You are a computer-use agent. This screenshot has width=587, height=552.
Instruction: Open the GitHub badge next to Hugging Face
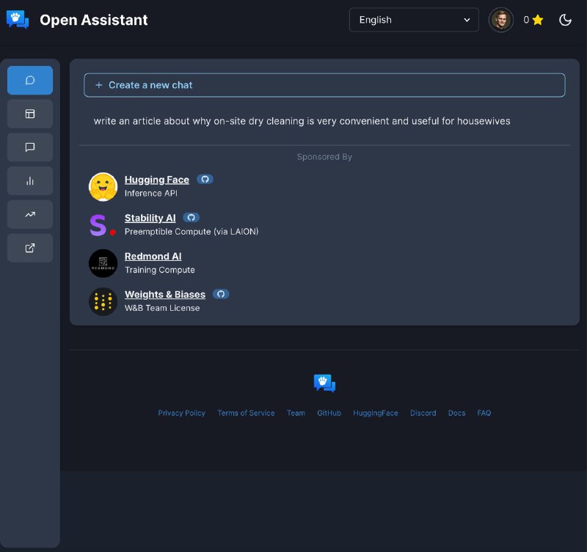tap(205, 179)
